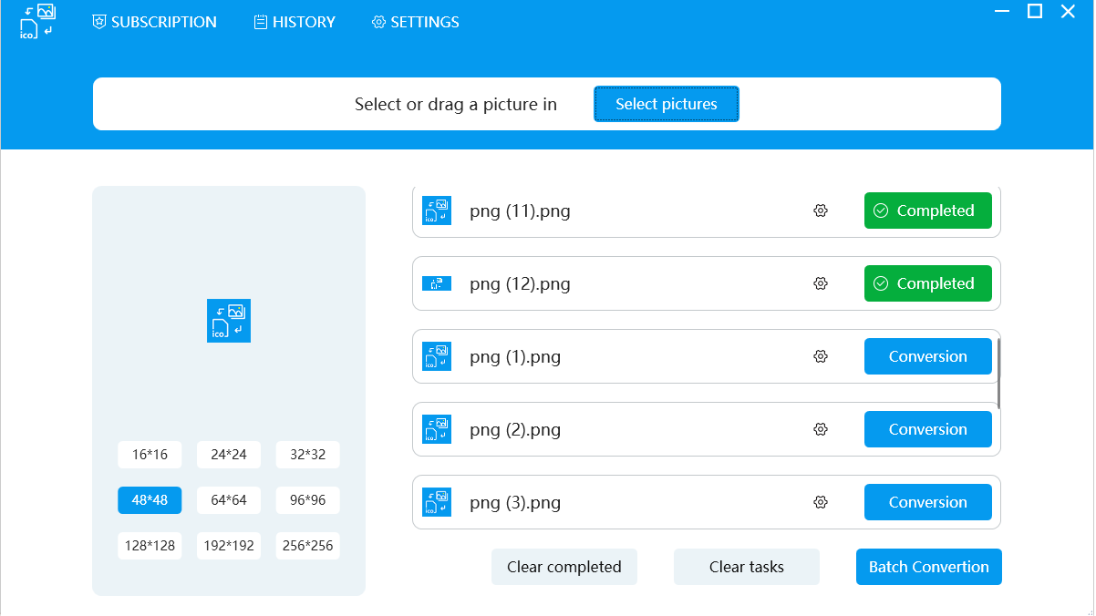
Task: Open the HISTORY tab
Action: [295, 22]
